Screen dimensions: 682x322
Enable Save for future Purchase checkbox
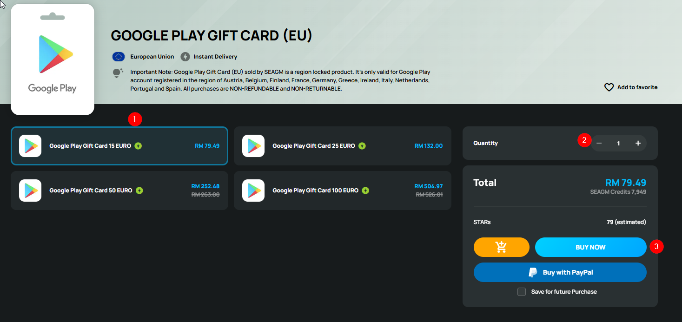click(522, 292)
